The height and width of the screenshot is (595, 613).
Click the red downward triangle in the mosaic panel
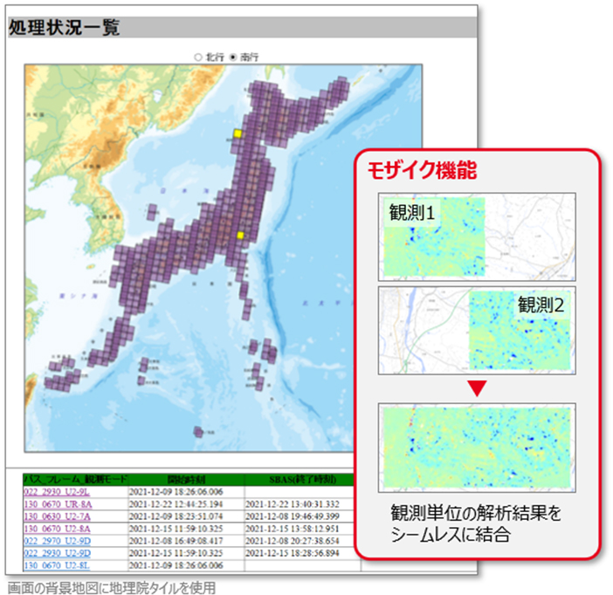point(476,386)
